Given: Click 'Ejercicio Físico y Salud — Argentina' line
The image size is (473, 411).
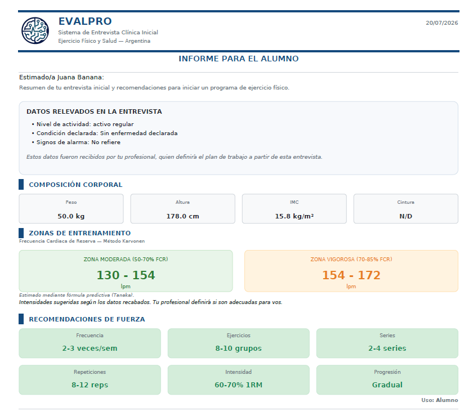Looking at the screenshot, I should click(104, 41).
